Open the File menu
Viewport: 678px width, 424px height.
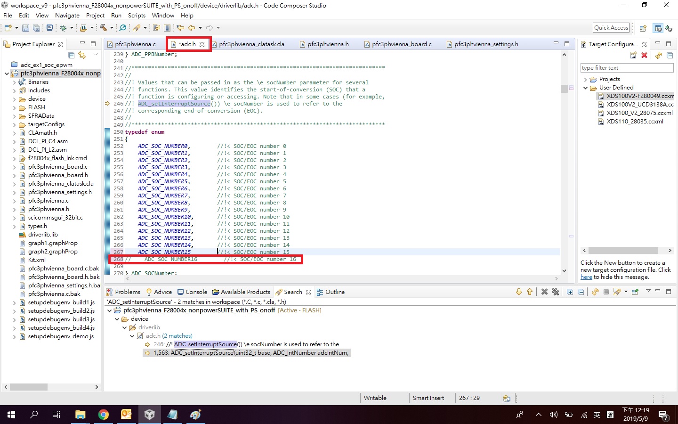tap(8, 16)
